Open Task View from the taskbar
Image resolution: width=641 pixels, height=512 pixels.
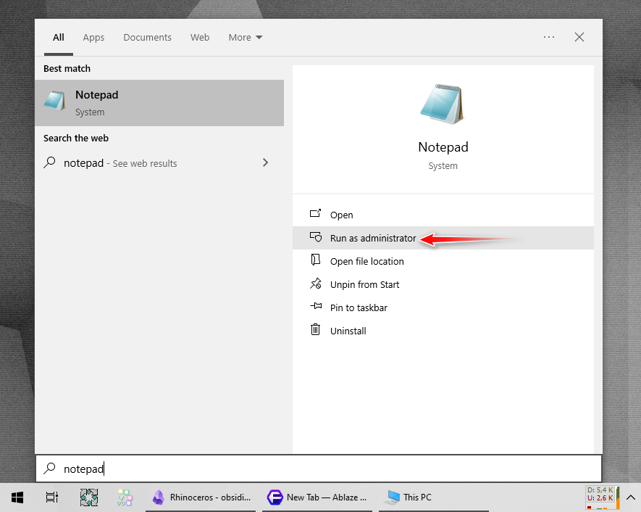pyautogui.click(x=52, y=497)
